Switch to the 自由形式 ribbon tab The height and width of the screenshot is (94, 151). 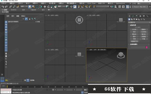(13, 10)
